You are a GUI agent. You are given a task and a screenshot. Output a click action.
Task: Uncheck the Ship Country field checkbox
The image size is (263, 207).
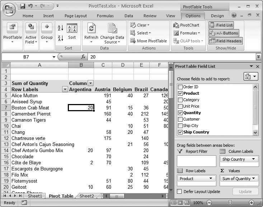[180, 132]
